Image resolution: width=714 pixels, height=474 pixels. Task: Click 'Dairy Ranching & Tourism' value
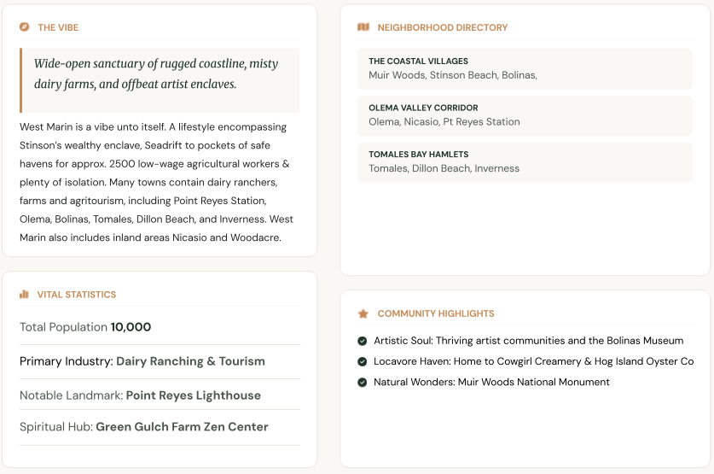[x=190, y=361]
